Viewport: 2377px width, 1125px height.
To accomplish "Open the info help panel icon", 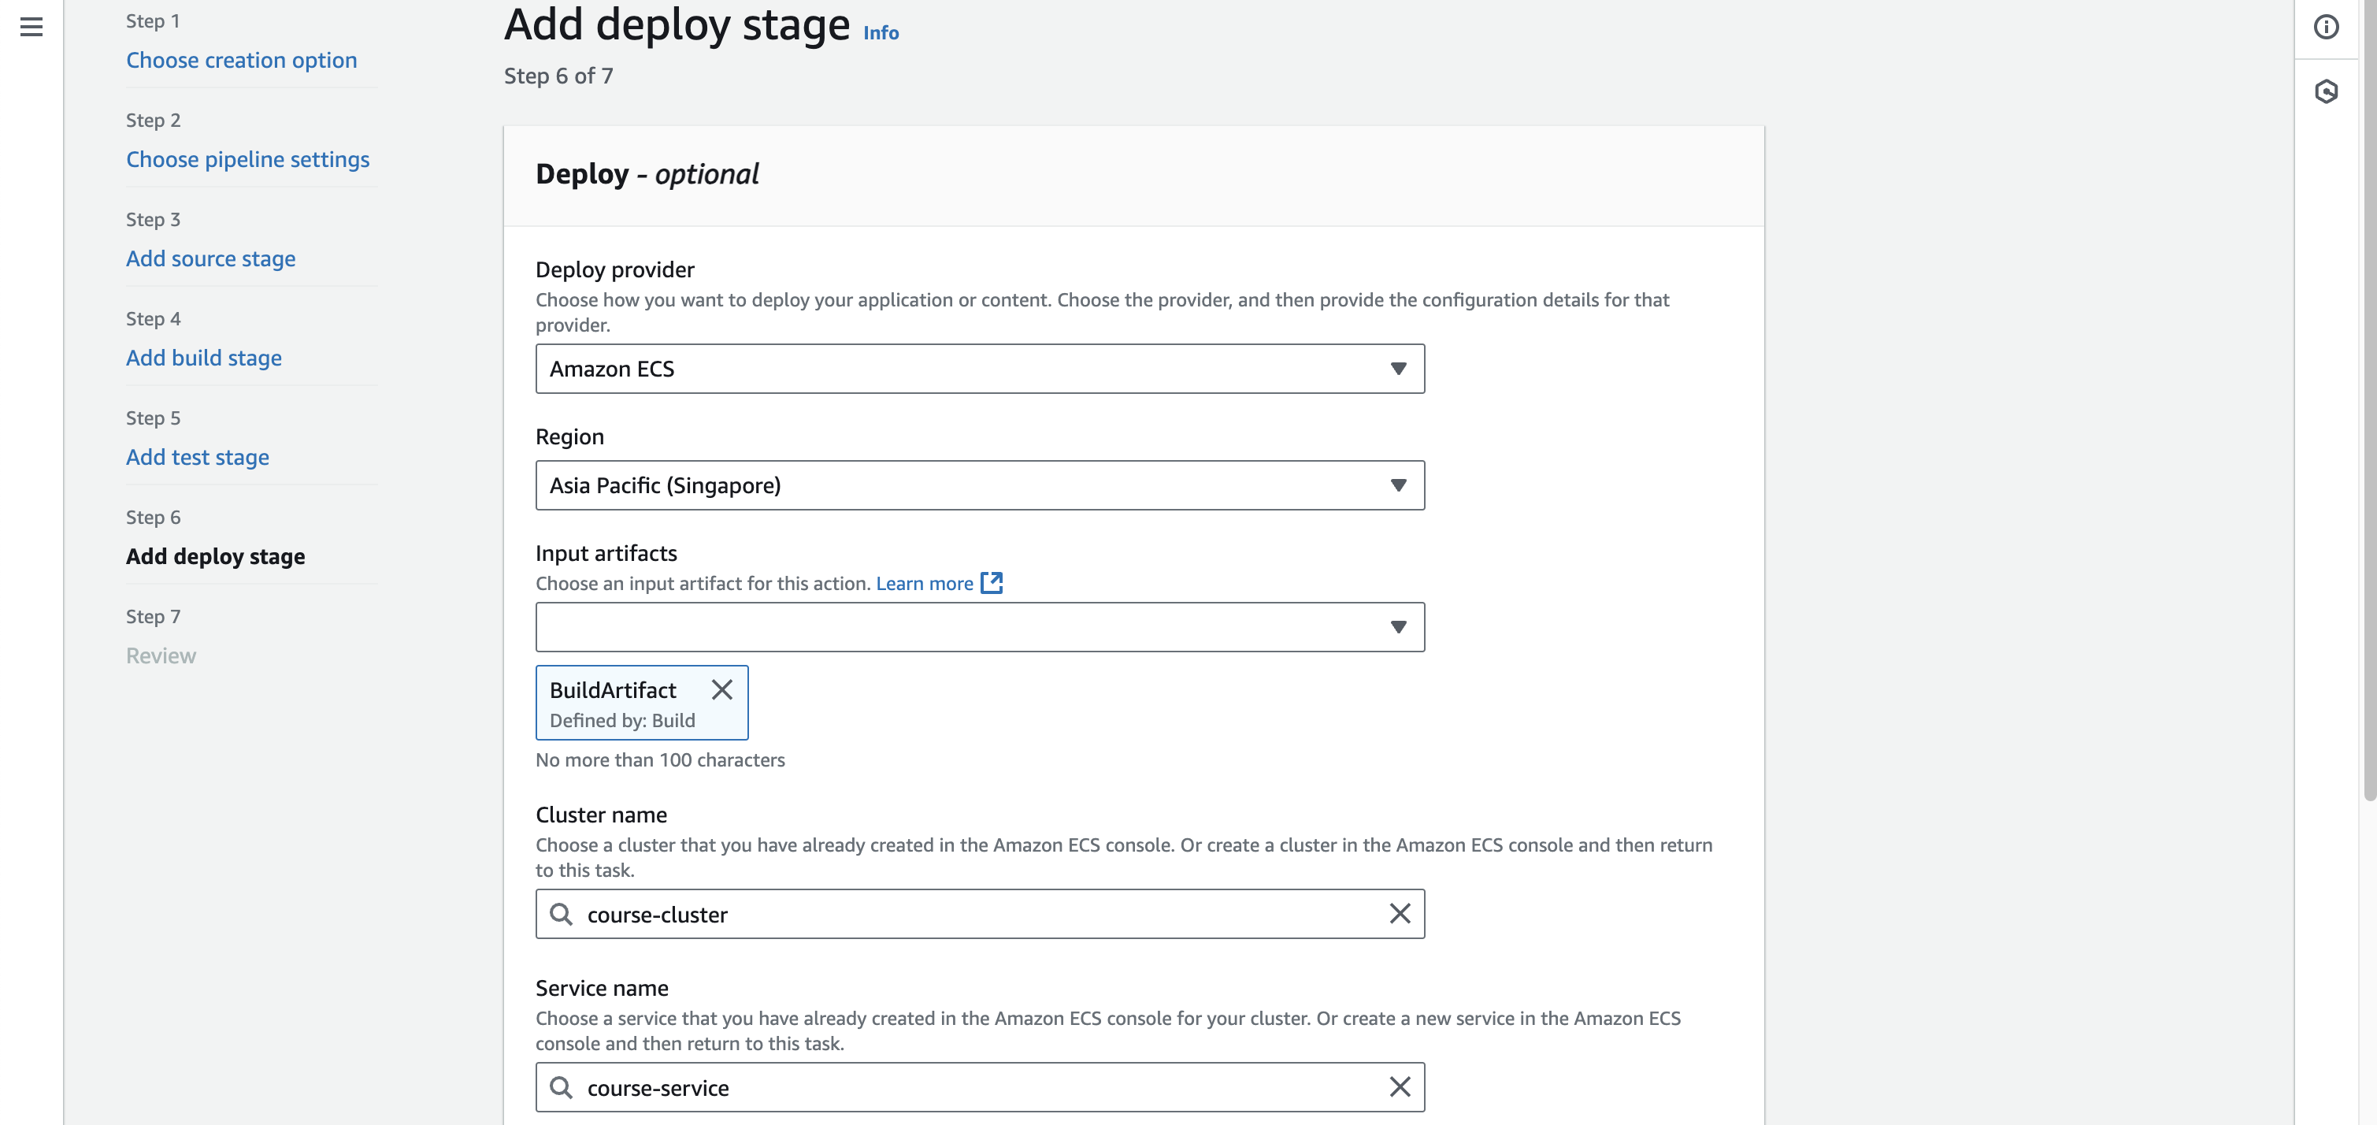I will 2327,27.
